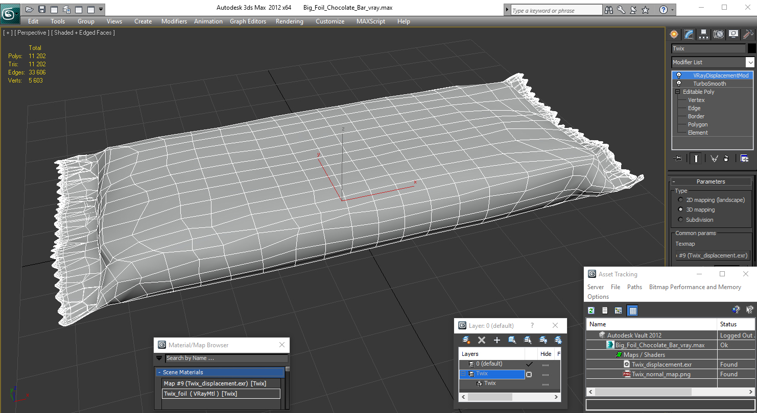
Task: Collapse the Twix layer tree node
Action: pos(464,374)
